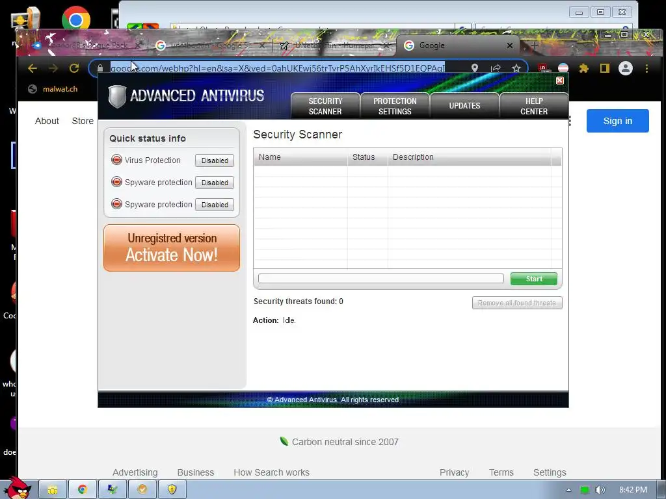Image resolution: width=666 pixels, height=499 pixels.
Task: Click the striped flag extension icon
Action: [563, 68]
